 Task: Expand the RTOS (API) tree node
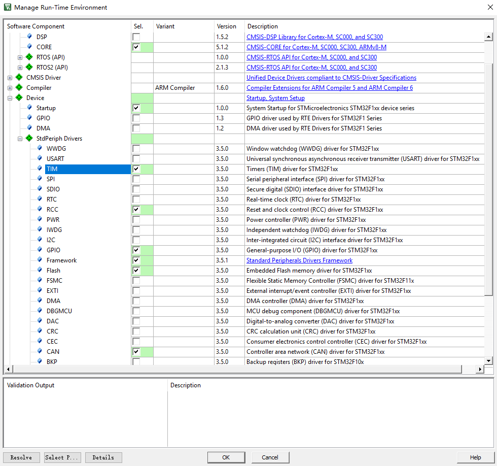click(20, 57)
